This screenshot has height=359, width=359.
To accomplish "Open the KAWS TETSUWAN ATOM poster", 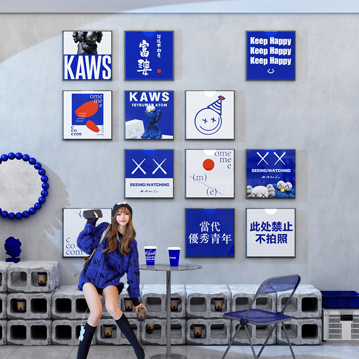I will coord(149,115).
